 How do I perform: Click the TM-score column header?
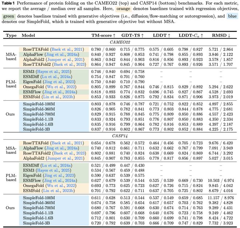pos(104,35)
